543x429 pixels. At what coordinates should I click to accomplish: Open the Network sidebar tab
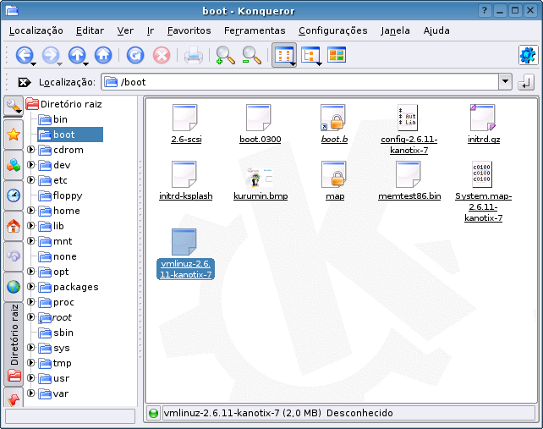click(x=14, y=256)
